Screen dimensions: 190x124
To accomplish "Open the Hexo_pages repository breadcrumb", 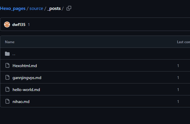I will 13,8.
